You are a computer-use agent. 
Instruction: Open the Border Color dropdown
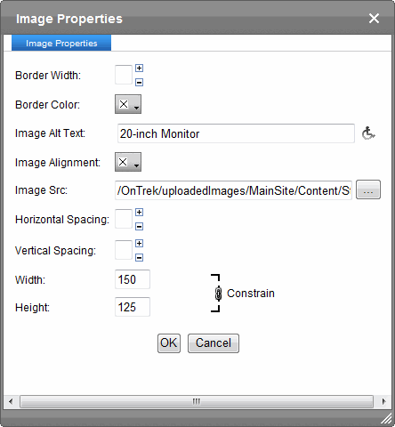[x=128, y=104]
